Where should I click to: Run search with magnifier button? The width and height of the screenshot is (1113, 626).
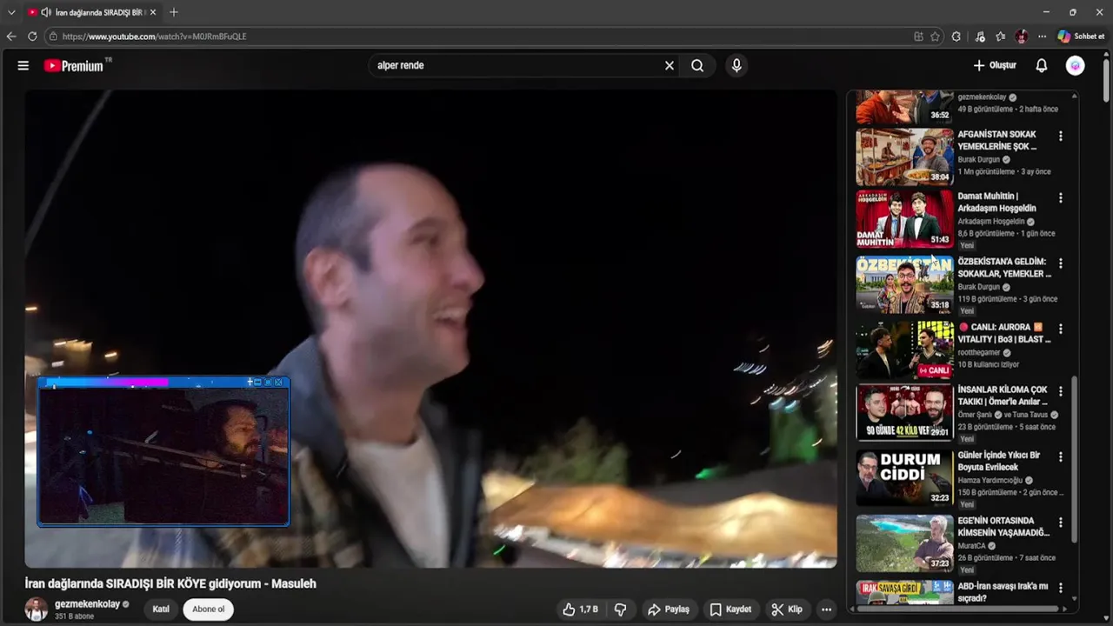697,65
